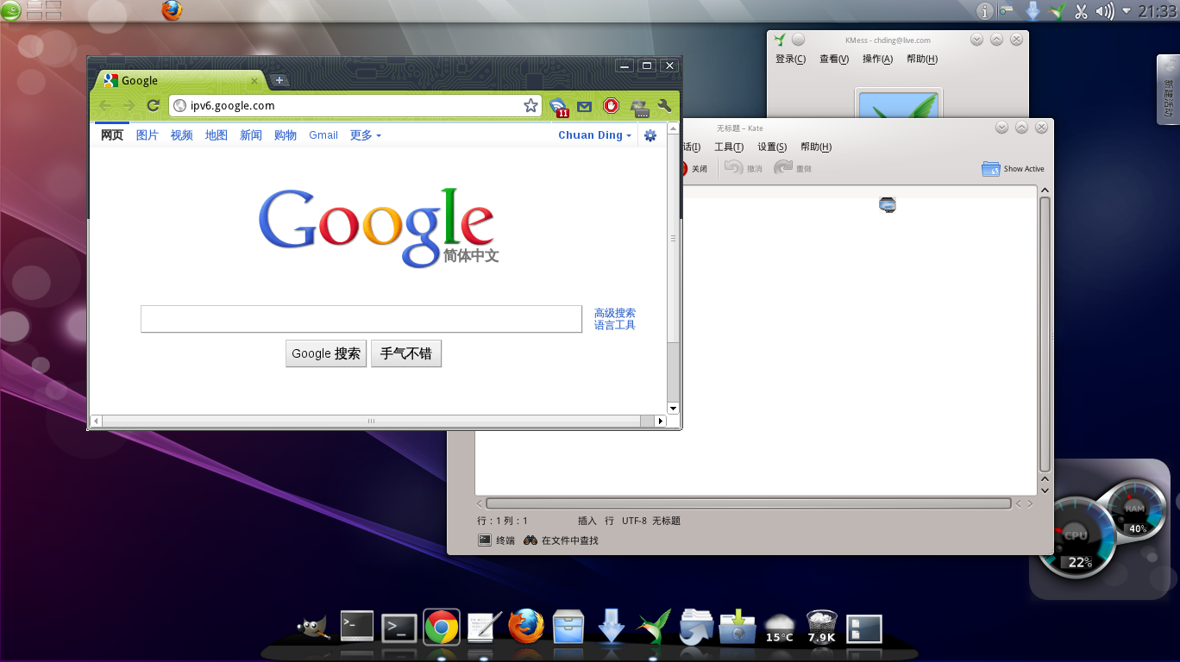The width and height of the screenshot is (1180, 662).
Task: Open the 15°C weather dock widget
Action: click(780, 628)
